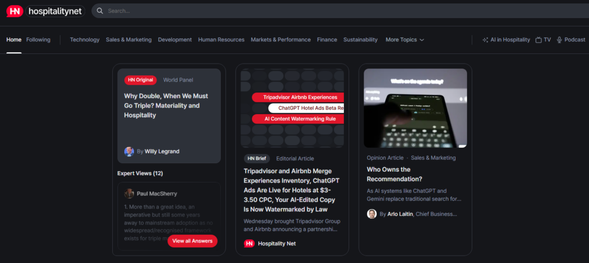The width and height of the screenshot is (589, 263).
Task: Click the As AI systems like ChatGPT excerpt
Action: tap(414, 195)
